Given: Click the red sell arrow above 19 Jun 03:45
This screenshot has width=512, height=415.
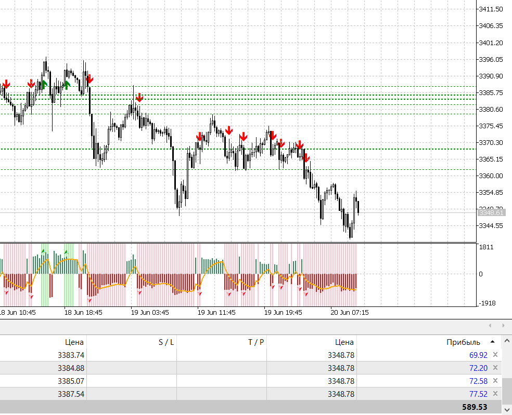Looking at the screenshot, I should [139, 98].
